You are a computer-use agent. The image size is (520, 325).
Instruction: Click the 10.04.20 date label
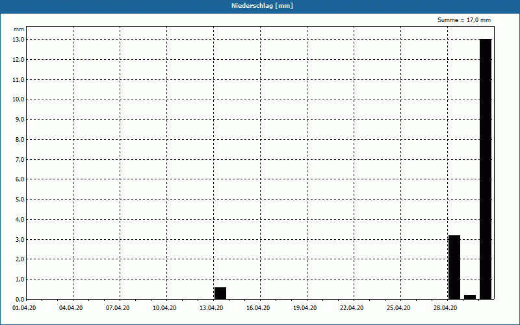[164, 307]
